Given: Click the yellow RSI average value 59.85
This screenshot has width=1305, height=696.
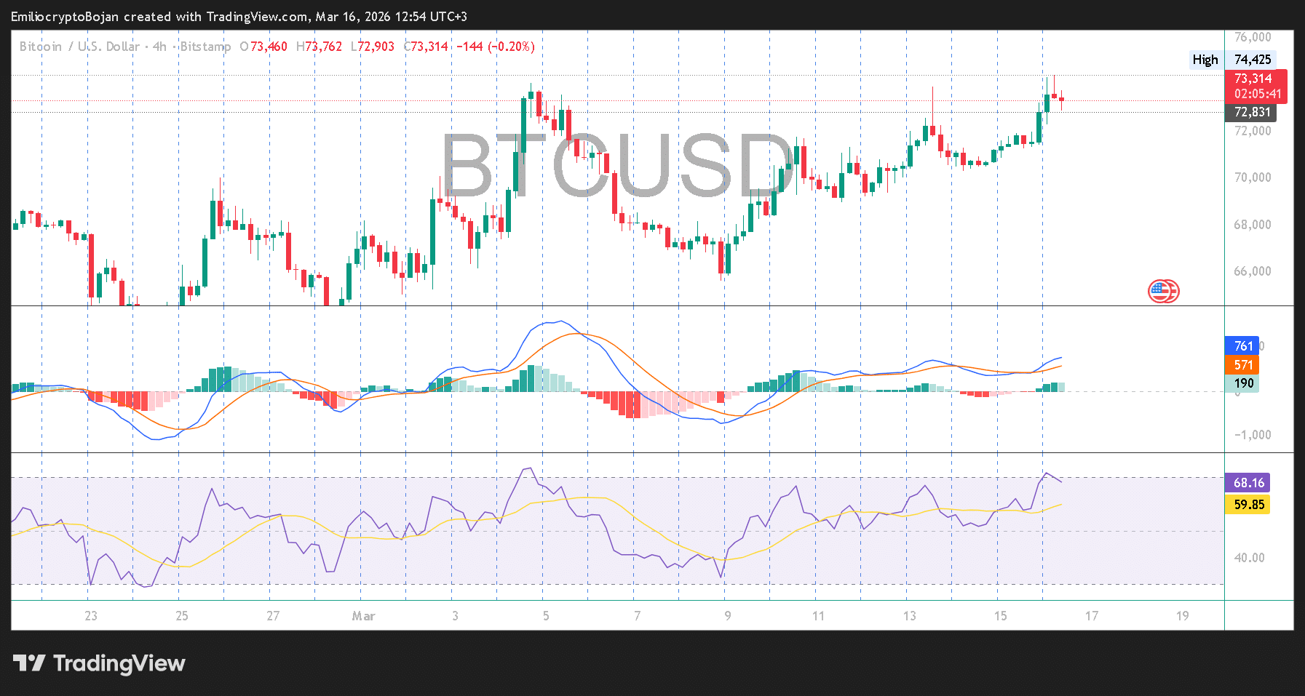Looking at the screenshot, I should click(x=1248, y=505).
